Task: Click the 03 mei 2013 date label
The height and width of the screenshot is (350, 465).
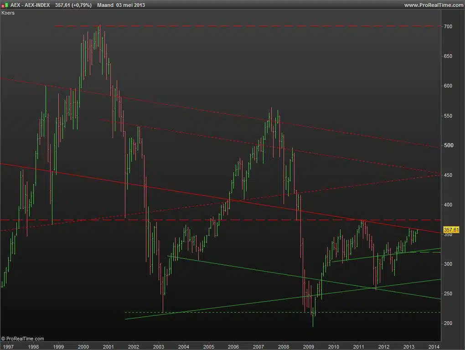Action: [131, 5]
